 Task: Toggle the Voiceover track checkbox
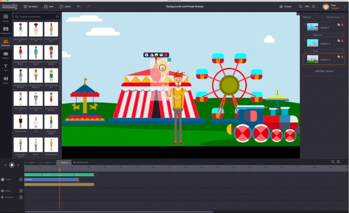21,197
